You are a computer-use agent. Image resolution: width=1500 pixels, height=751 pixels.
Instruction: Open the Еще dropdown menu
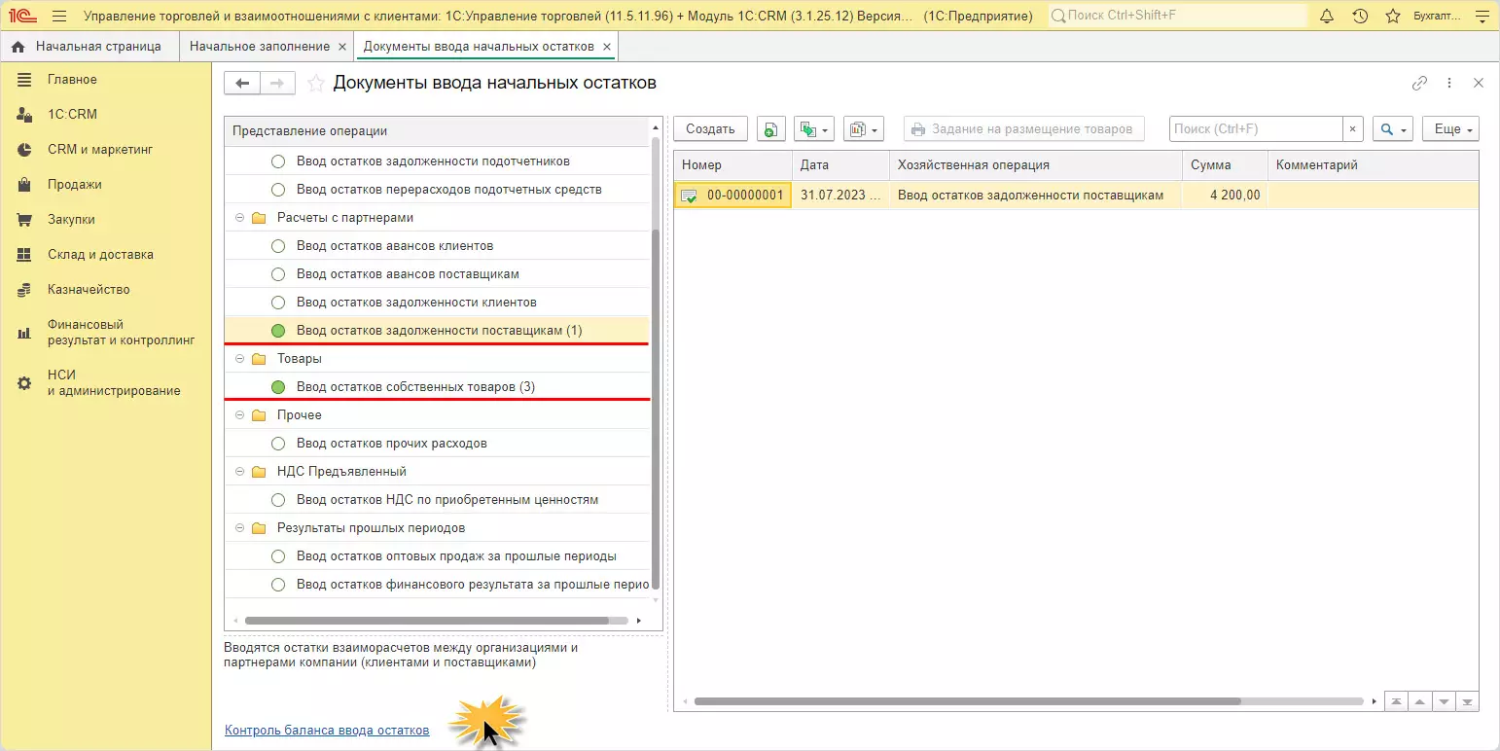[x=1449, y=129]
